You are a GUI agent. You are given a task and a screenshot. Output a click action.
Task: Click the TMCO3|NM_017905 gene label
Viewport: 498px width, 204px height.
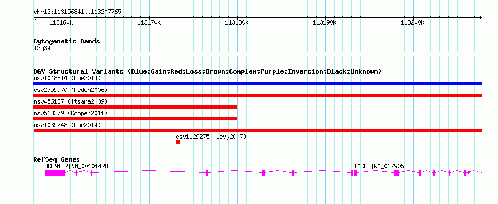point(379,166)
